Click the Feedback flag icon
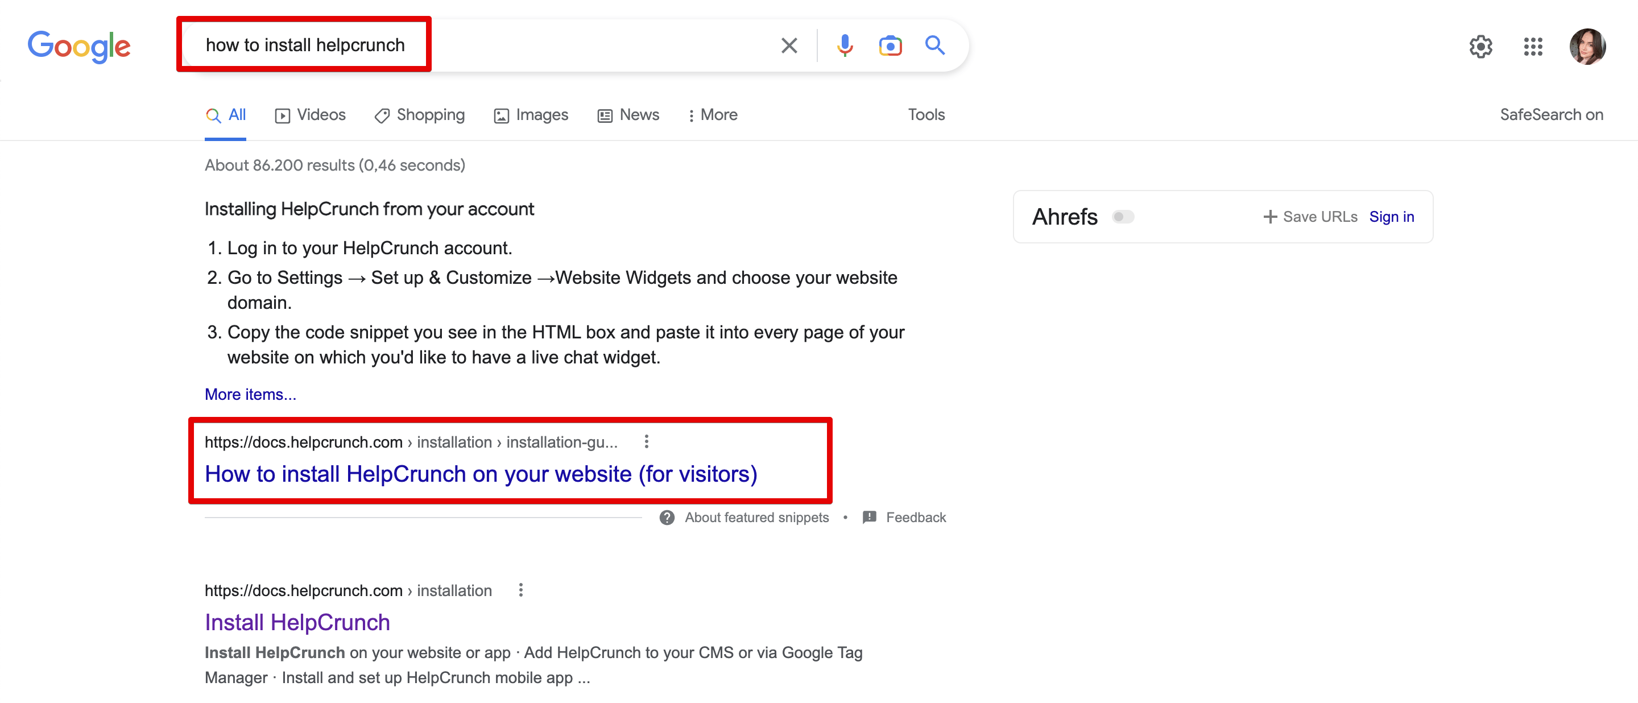The image size is (1638, 703). point(868,518)
